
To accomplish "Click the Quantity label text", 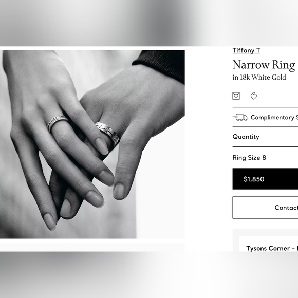I will coord(246,137).
